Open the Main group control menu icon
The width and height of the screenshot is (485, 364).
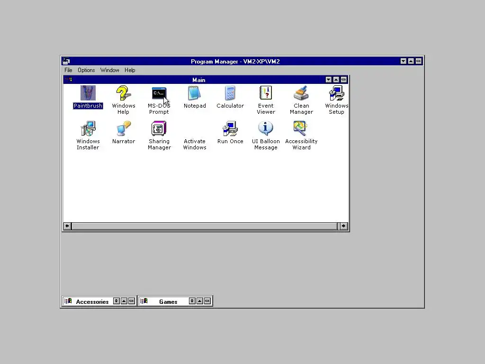tap(68, 80)
